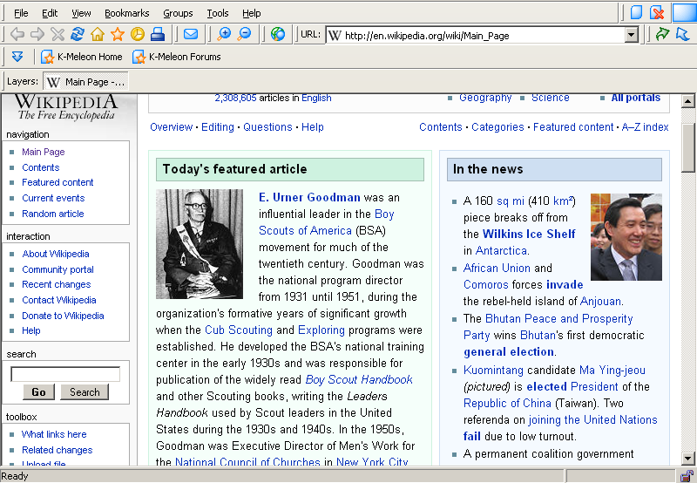Print the page with the printer icon
This screenshot has height=483, width=697.
click(x=158, y=35)
